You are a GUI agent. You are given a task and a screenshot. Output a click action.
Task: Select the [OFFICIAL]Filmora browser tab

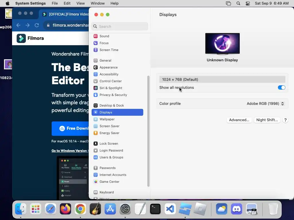point(65,14)
